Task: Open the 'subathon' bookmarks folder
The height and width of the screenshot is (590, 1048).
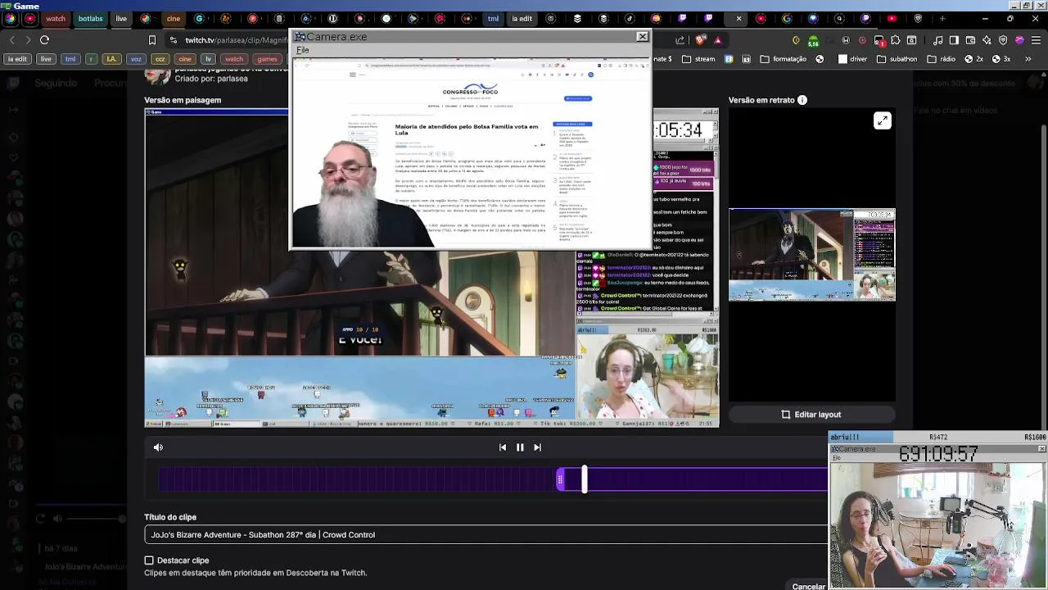Action: 897,59
